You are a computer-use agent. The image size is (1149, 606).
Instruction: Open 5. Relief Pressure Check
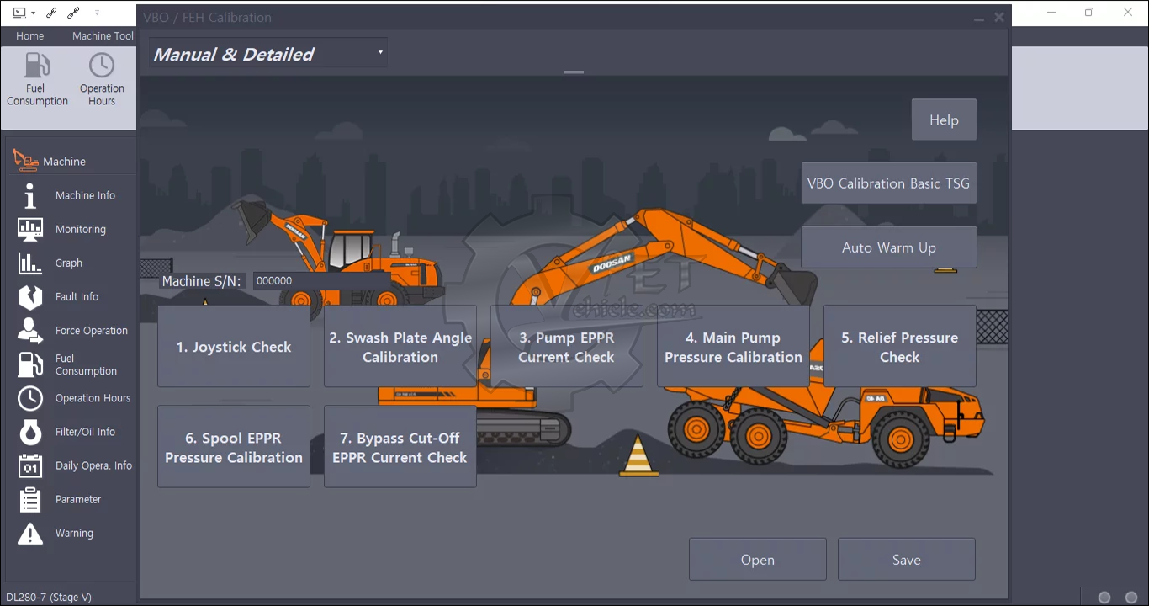900,346
